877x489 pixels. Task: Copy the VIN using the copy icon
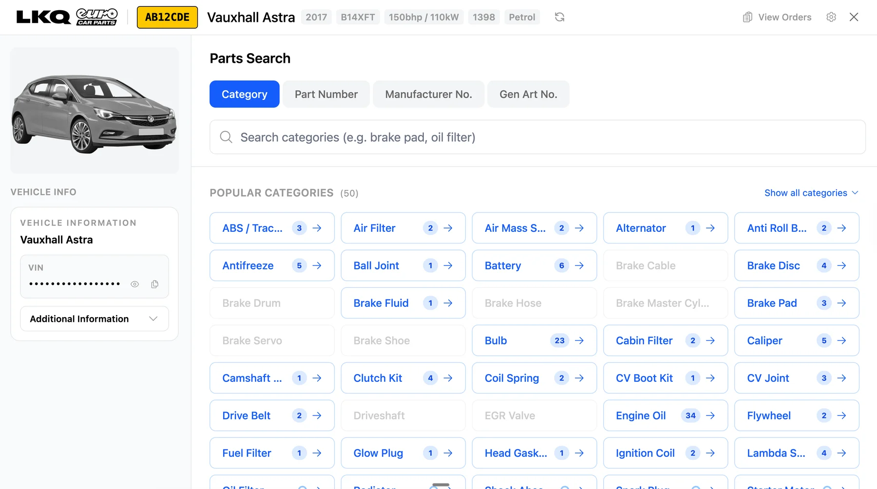click(155, 284)
